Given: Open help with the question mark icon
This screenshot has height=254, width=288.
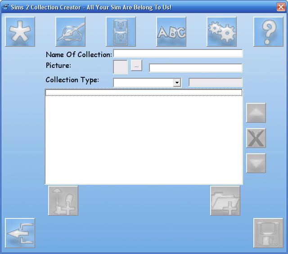Looking at the screenshot, I should pyautogui.click(x=268, y=32).
